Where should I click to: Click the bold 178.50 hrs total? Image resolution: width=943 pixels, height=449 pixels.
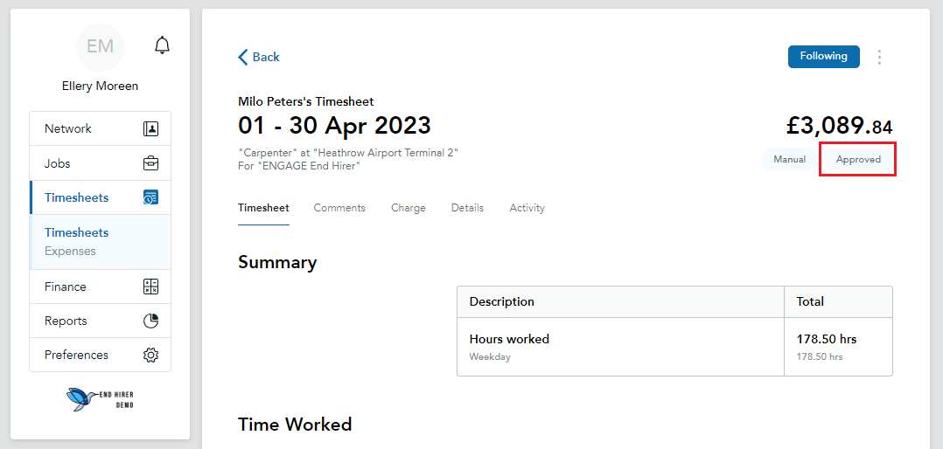pos(827,339)
